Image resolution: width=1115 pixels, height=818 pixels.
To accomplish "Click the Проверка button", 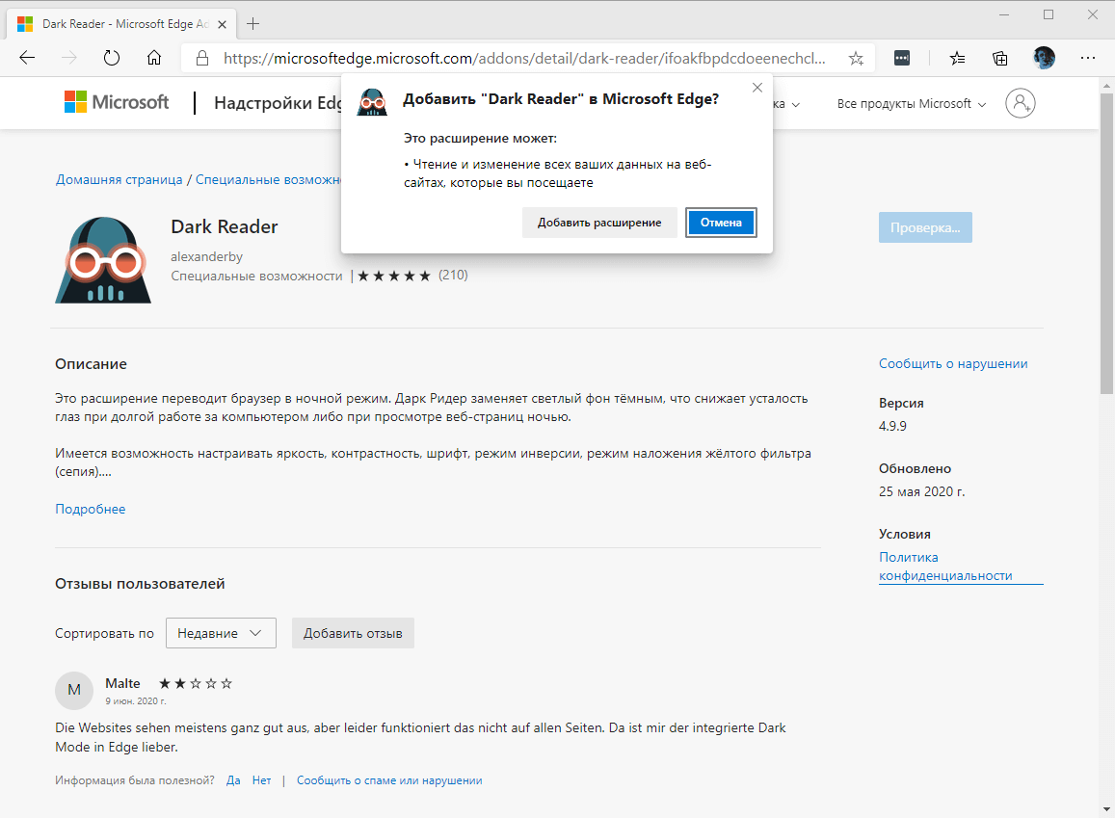I will tap(925, 227).
